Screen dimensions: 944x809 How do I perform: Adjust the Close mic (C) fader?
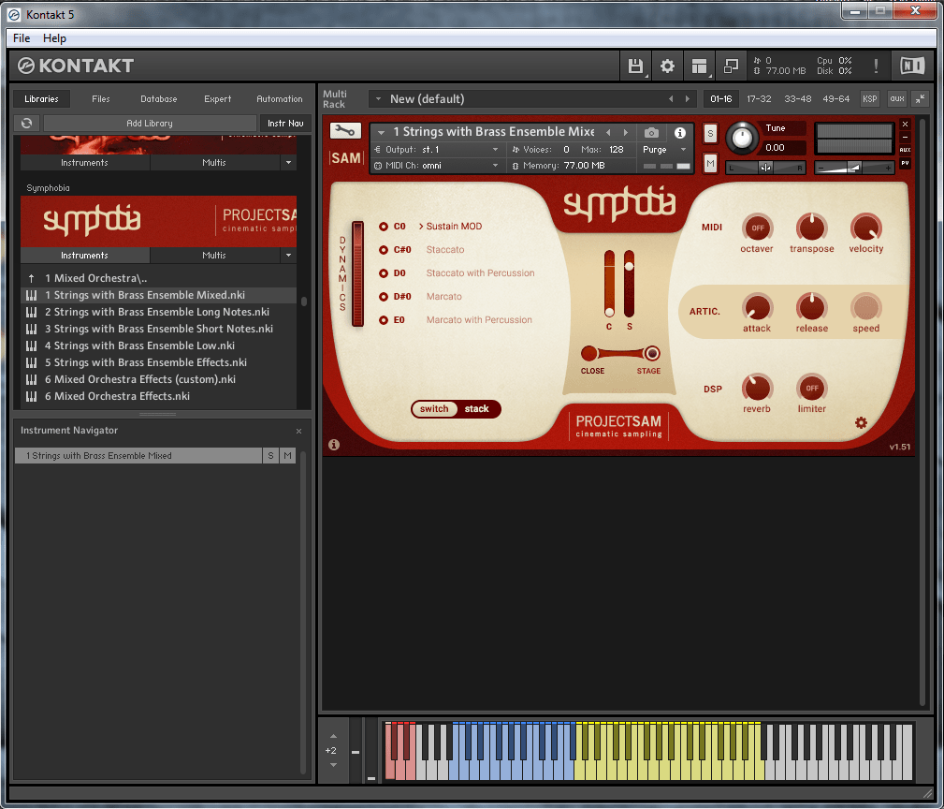(609, 283)
